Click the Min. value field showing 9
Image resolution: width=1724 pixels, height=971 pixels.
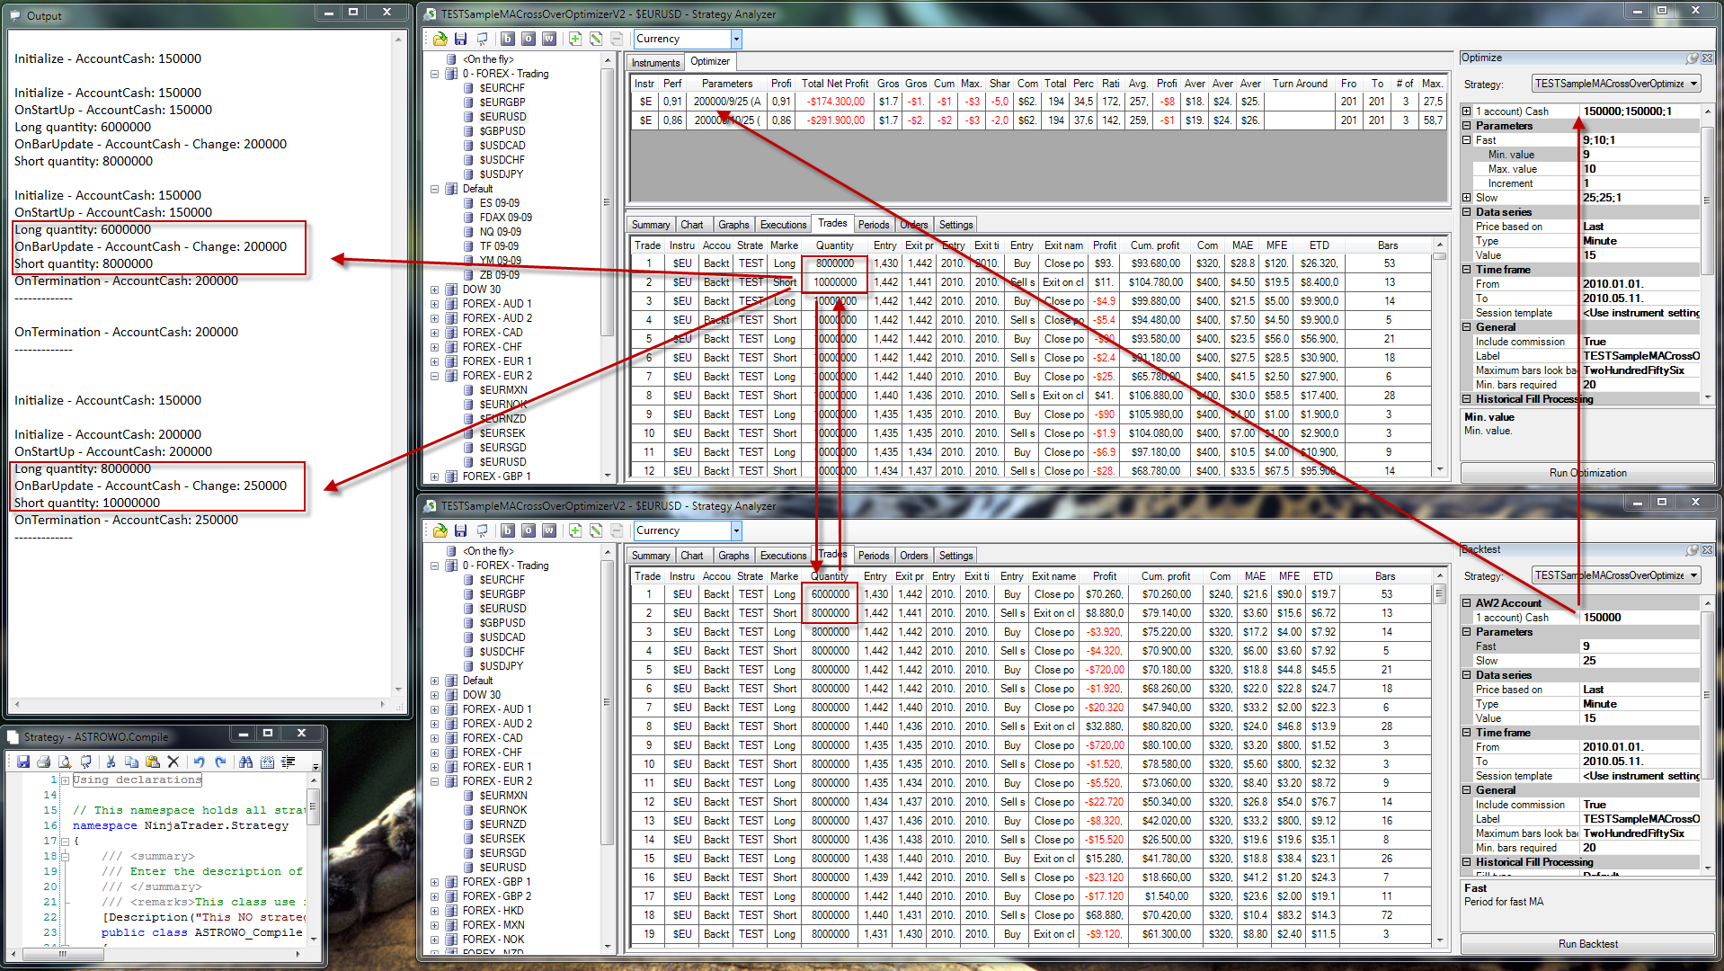(1640, 155)
